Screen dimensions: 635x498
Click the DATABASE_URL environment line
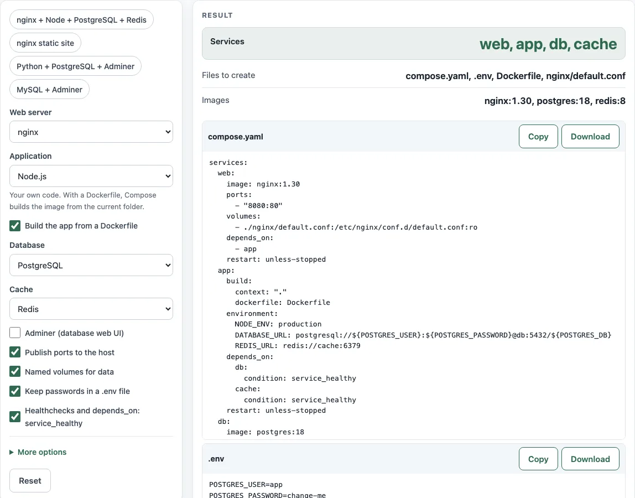[x=423, y=335]
